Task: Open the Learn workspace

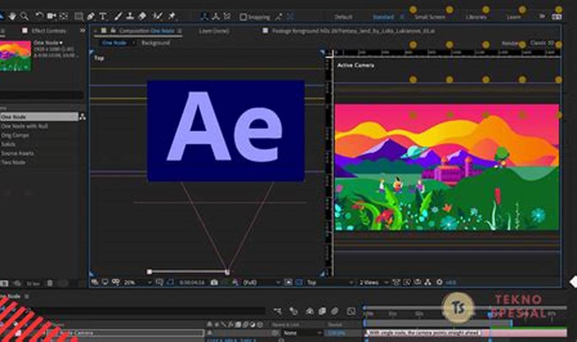Action: 514,17
